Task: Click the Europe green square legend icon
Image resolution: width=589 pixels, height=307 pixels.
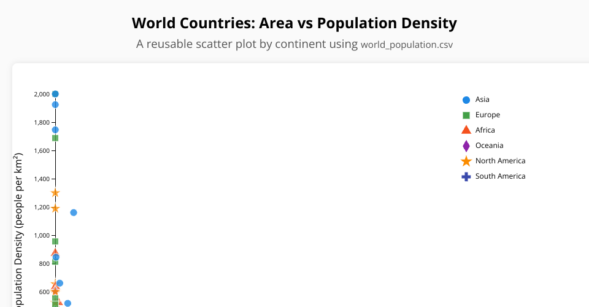Action: click(x=466, y=115)
